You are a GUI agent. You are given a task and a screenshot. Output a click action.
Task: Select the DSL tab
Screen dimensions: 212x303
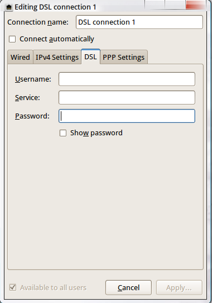[x=90, y=56]
